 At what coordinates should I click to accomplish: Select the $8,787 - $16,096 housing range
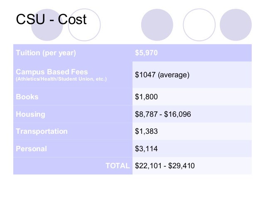163,114
